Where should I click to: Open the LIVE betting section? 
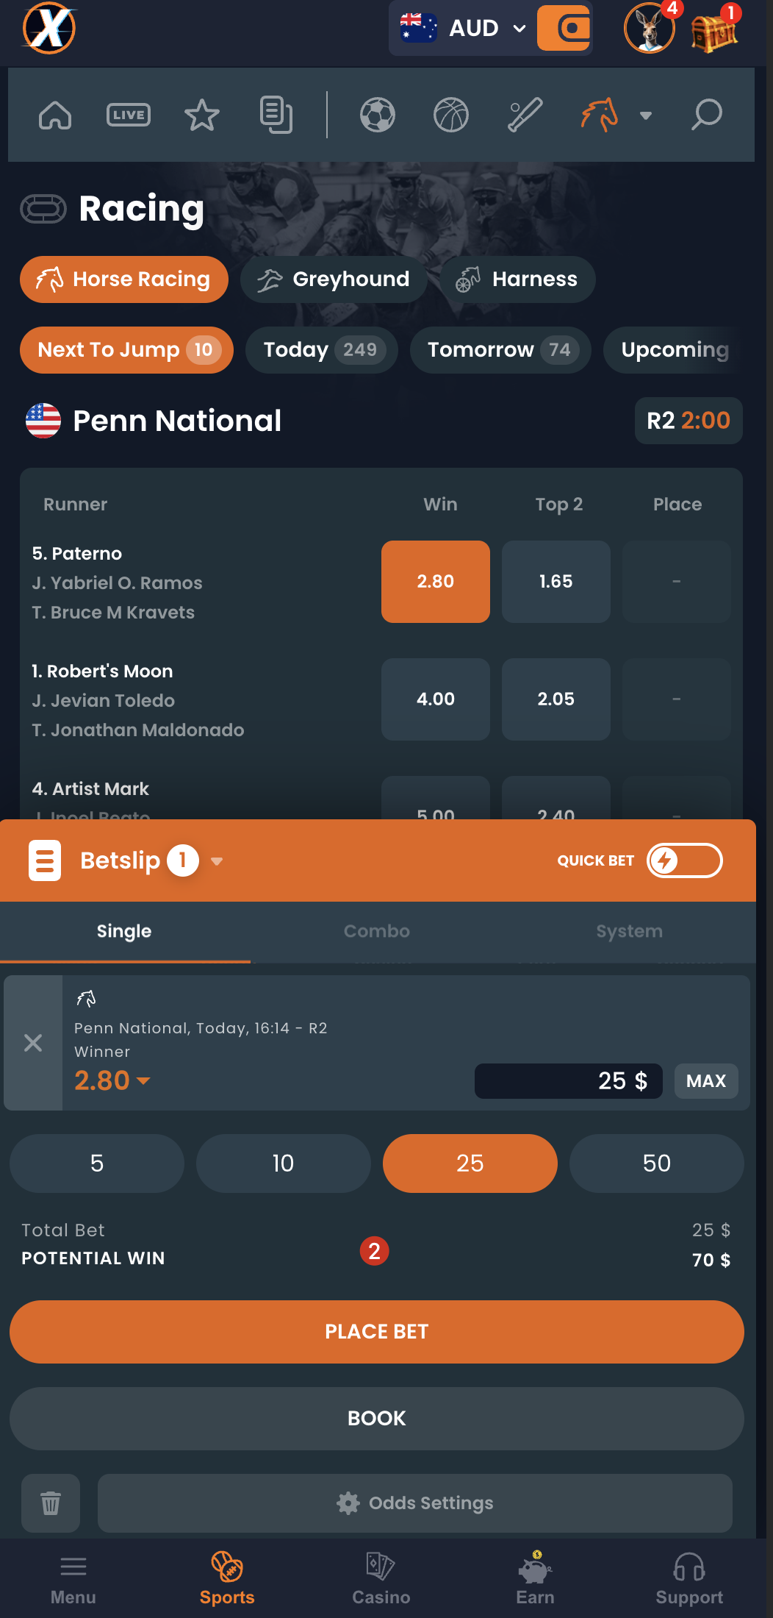click(128, 115)
